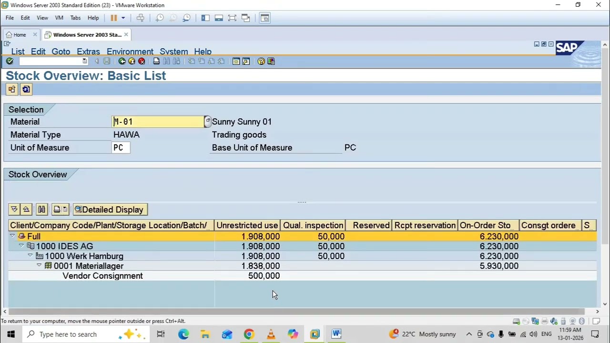Click the Material input field M-01
The width and height of the screenshot is (610, 343).
[x=158, y=121]
